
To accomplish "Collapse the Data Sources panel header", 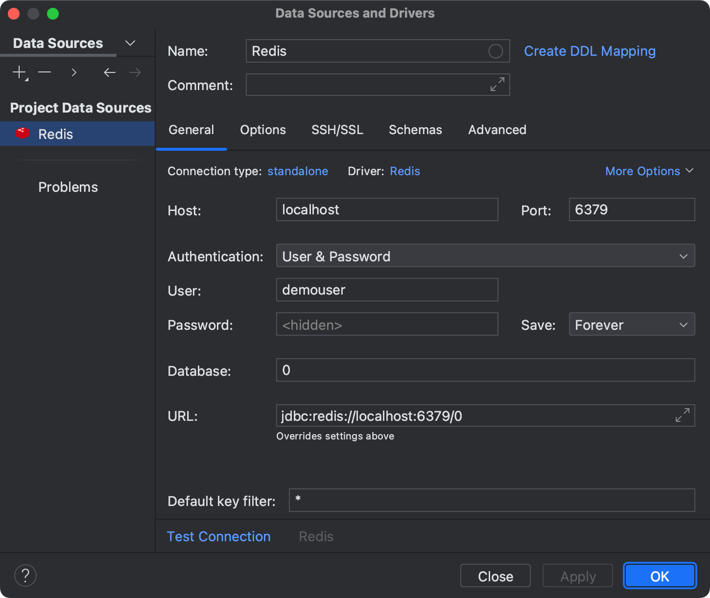I will pos(130,43).
